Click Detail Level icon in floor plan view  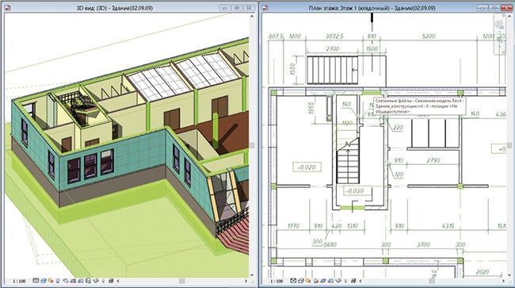click(x=293, y=281)
